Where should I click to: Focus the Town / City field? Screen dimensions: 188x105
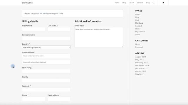(46, 71)
